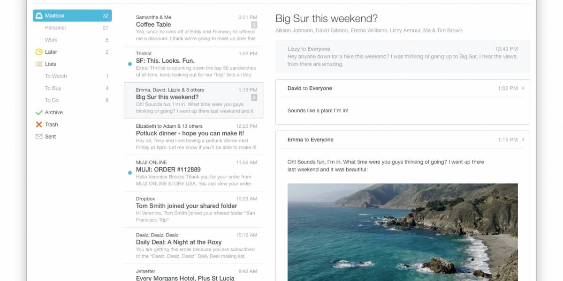563x281 pixels.
Task: Expand Lizzy's collapsed message
Action: pos(403,56)
